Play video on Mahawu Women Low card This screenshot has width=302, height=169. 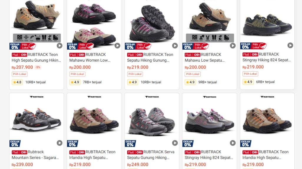point(117,46)
